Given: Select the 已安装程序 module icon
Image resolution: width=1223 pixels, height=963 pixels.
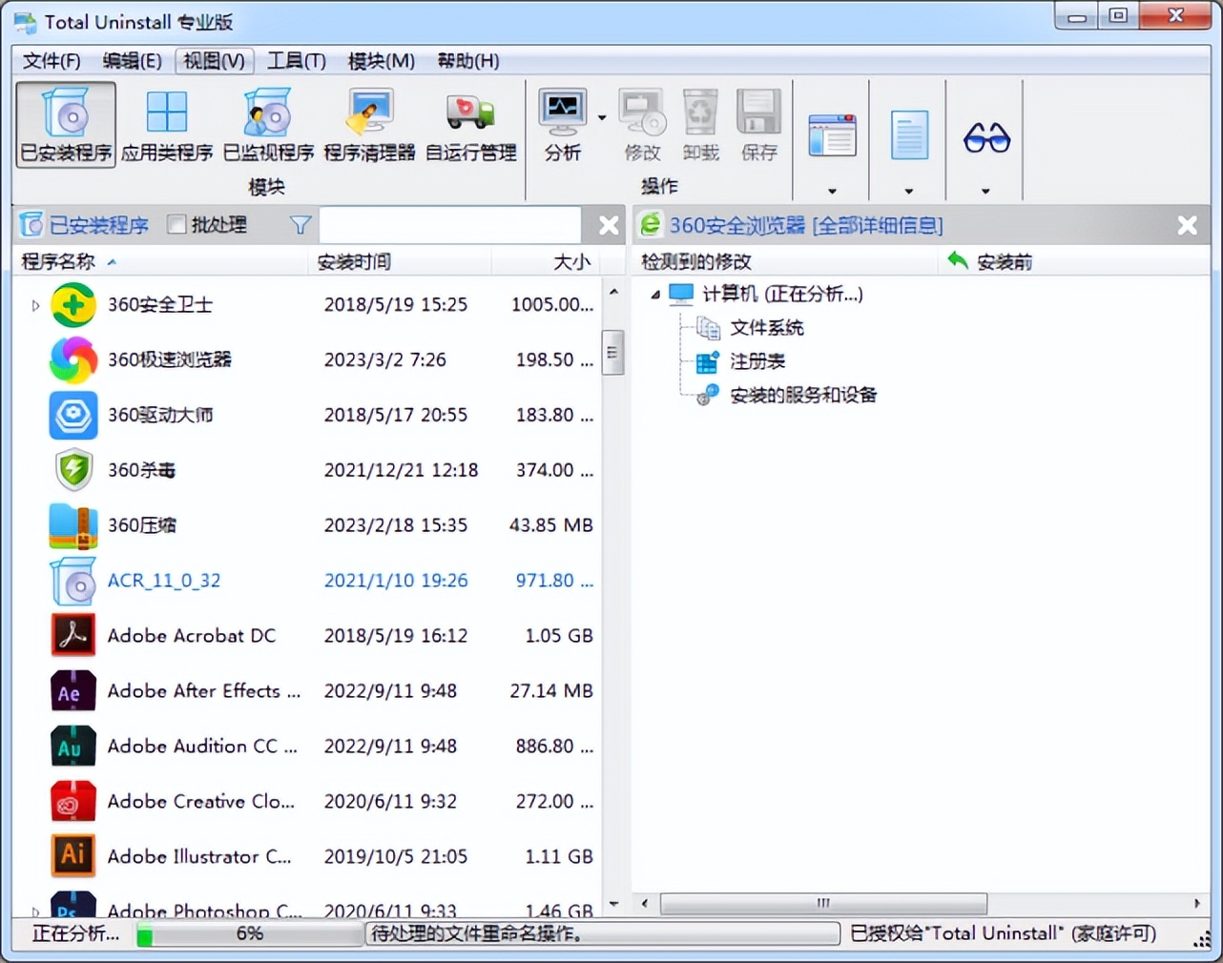Looking at the screenshot, I should (x=64, y=124).
